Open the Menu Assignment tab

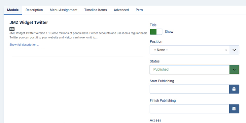(63, 10)
